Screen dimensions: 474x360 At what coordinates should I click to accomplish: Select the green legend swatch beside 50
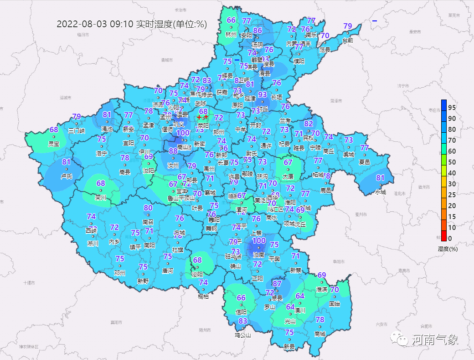444,160
